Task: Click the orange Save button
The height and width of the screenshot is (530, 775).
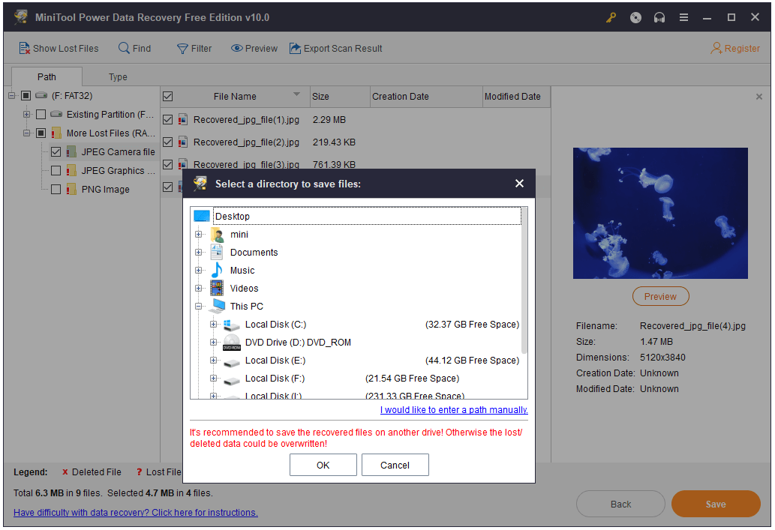Action: click(716, 505)
